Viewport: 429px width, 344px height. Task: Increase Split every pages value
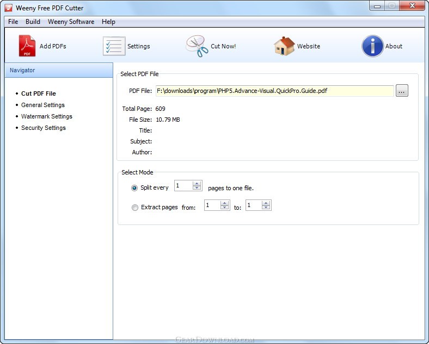pyautogui.click(x=197, y=183)
